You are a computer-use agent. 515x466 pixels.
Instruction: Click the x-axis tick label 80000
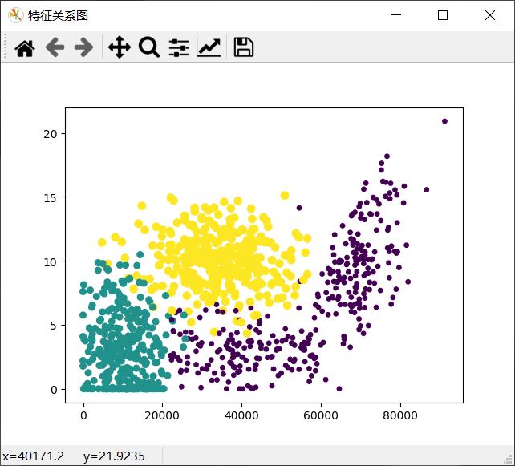click(x=400, y=415)
